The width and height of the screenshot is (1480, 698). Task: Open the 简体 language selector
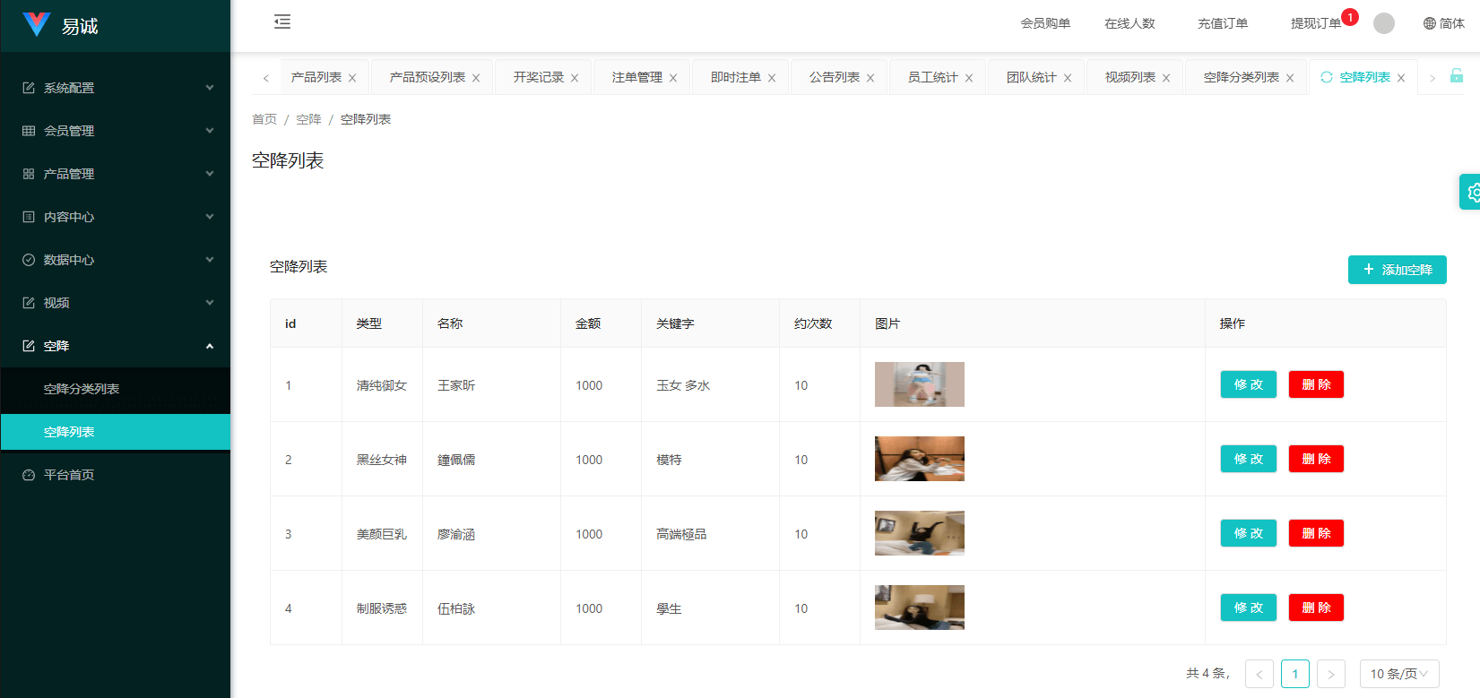(1443, 23)
